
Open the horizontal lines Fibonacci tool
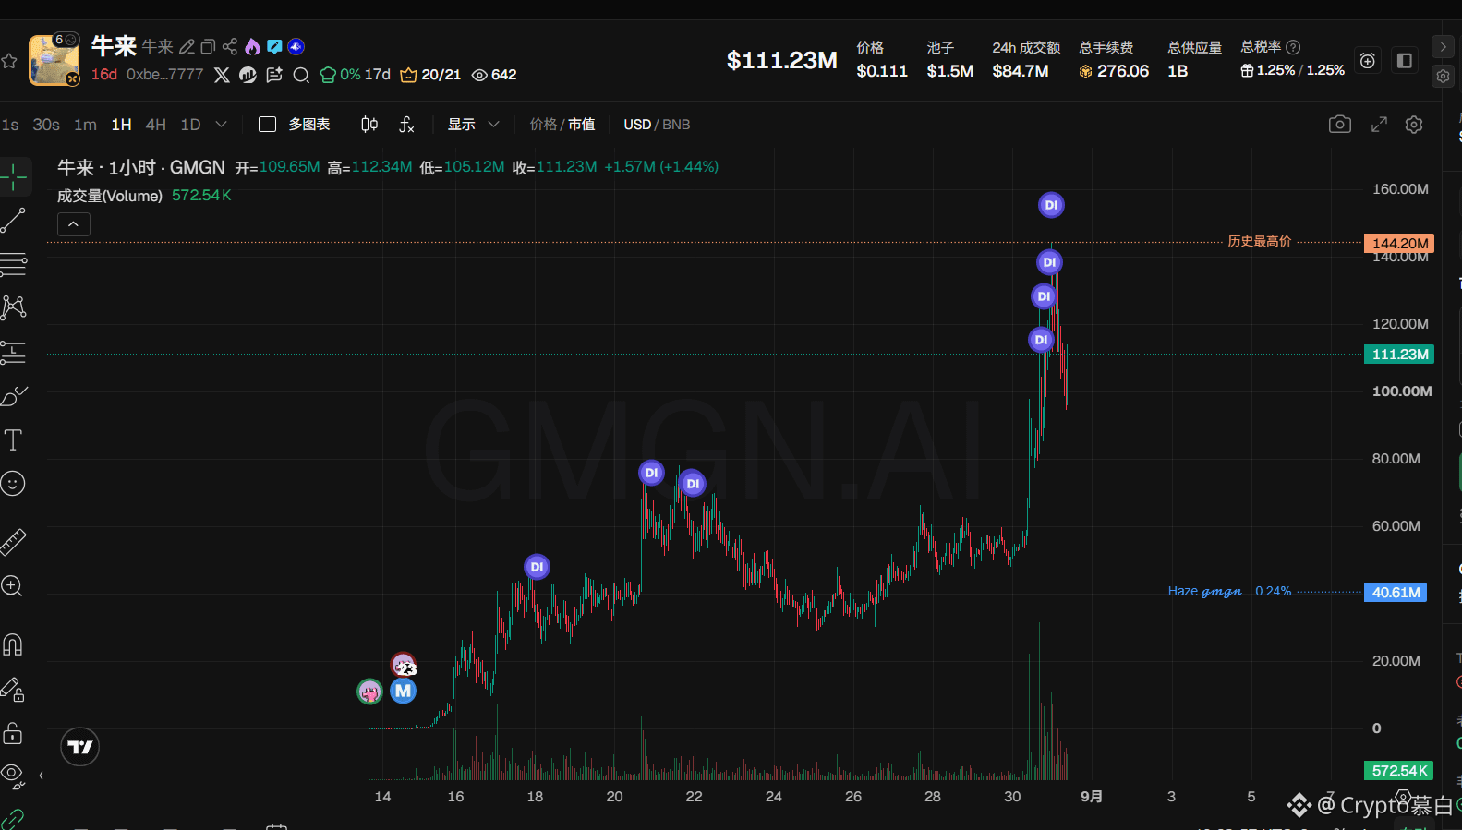click(14, 264)
